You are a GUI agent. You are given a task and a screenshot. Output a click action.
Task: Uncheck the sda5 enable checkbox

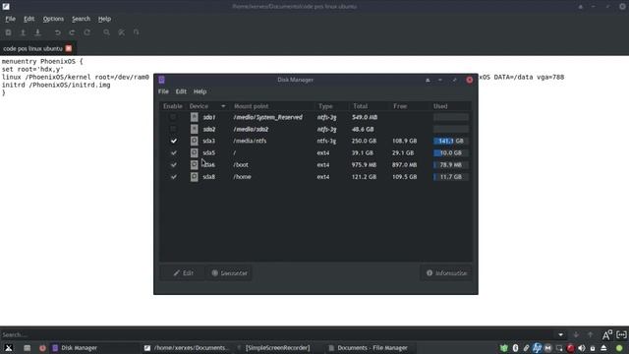click(173, 153)
